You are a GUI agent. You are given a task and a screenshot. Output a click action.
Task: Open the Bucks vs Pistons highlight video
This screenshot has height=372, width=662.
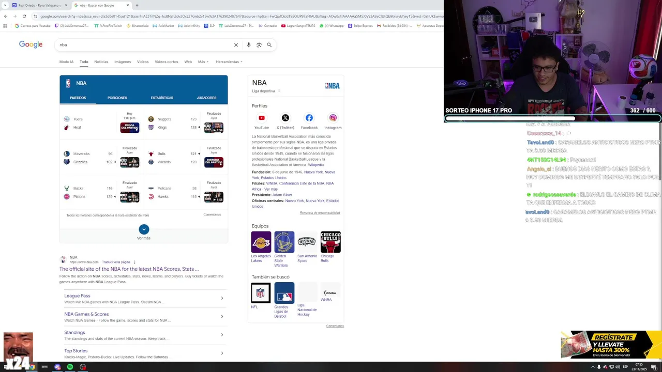130,197
